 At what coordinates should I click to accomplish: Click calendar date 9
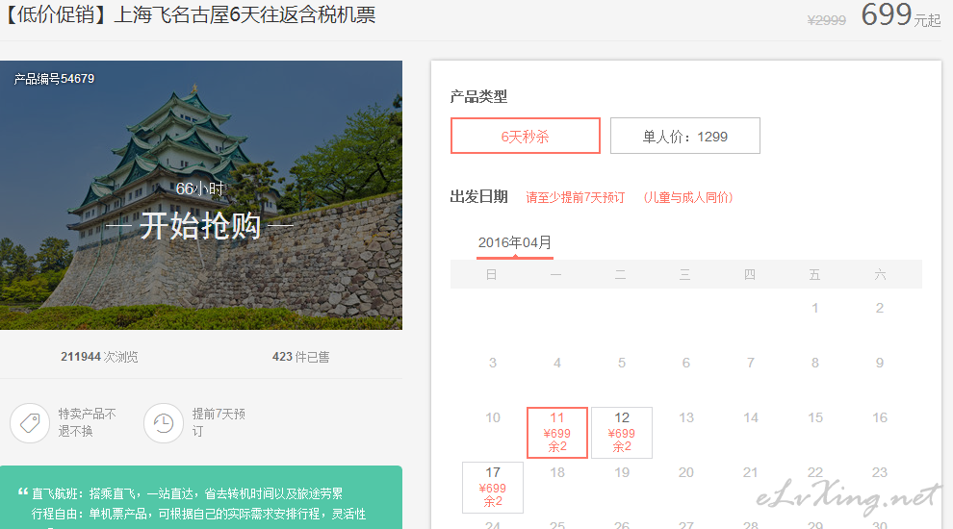click(880, 364)
